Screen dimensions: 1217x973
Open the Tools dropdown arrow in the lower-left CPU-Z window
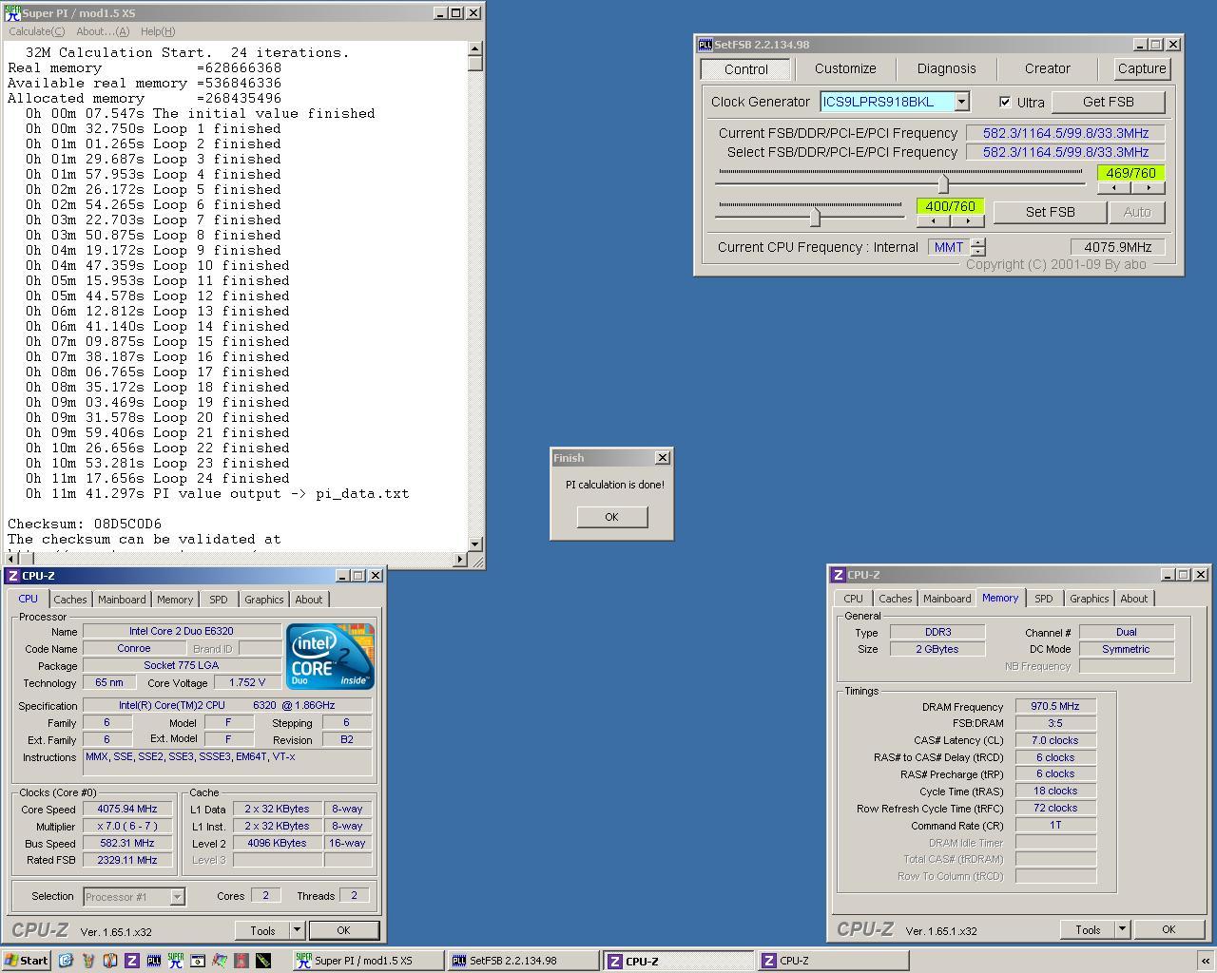pos(297,930)
